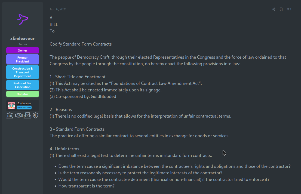The image size is (301, 194).
Task: Click the Former President badge
Action: tap(23, 59)
